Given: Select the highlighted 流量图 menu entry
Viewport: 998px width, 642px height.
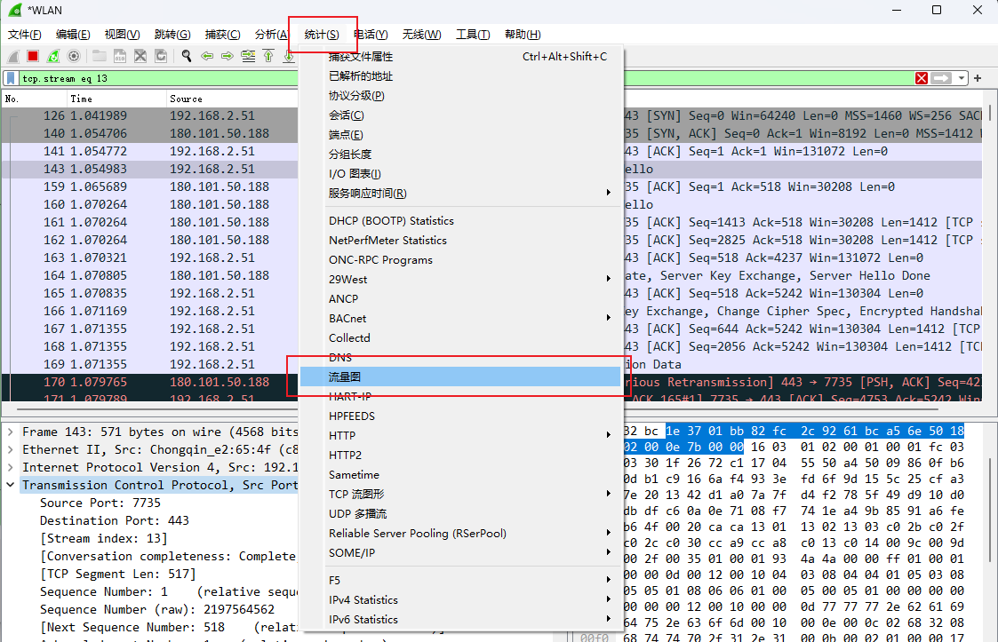Looking at the screenshot, I should (x=461, y=376).
